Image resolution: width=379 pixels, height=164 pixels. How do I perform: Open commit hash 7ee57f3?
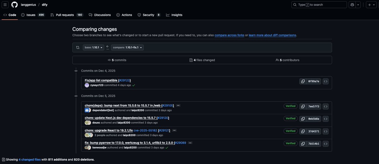(x=314, y=106)
